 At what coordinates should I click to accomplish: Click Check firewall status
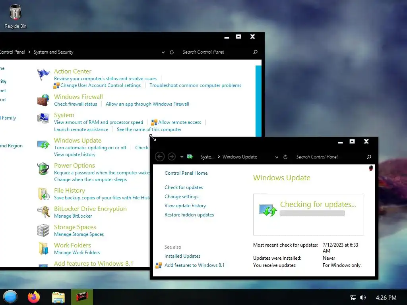(76, 104)
